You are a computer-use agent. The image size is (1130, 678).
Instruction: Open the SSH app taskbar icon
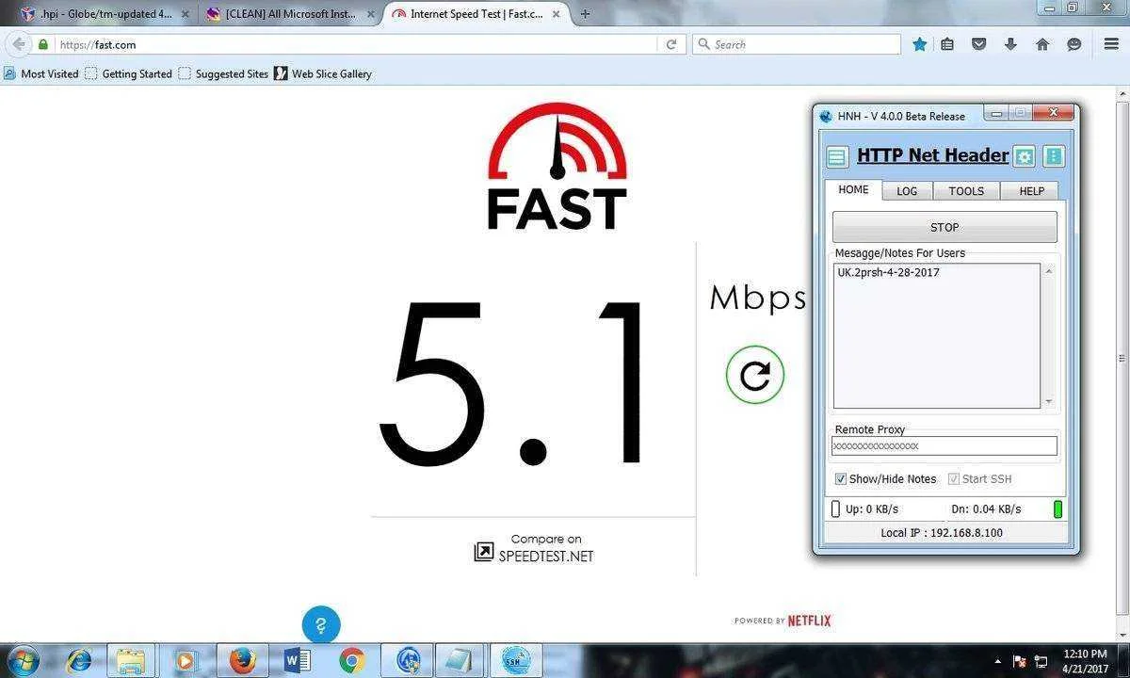[x=516, y=661]
